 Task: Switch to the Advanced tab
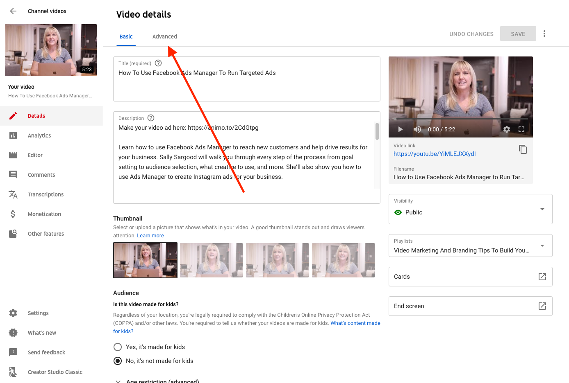tap(165, 36)
